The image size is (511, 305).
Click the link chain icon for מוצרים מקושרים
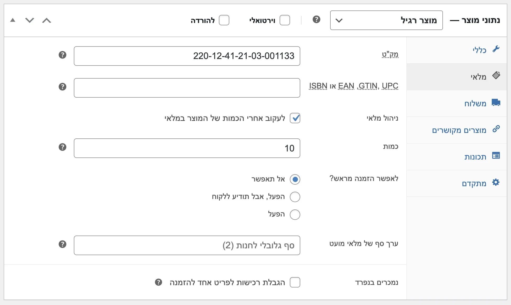[496, 129]
